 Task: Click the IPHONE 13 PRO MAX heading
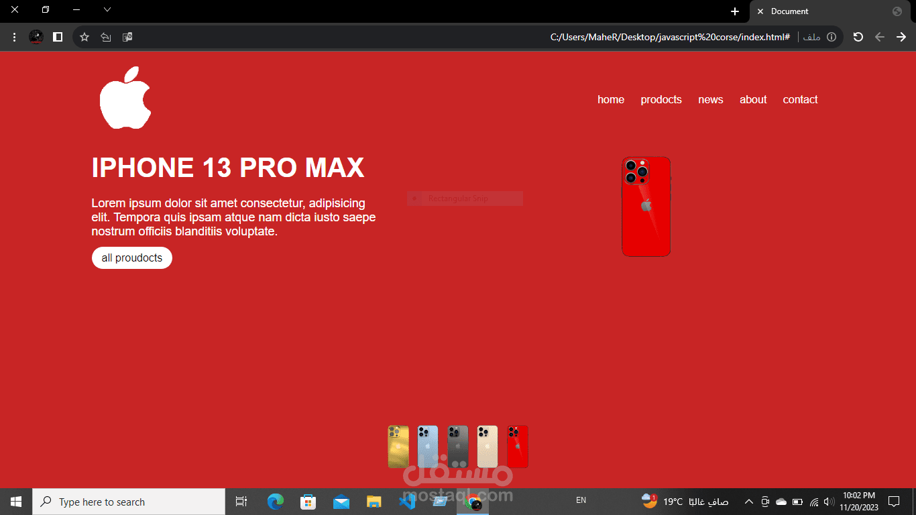tap(228, 168)
